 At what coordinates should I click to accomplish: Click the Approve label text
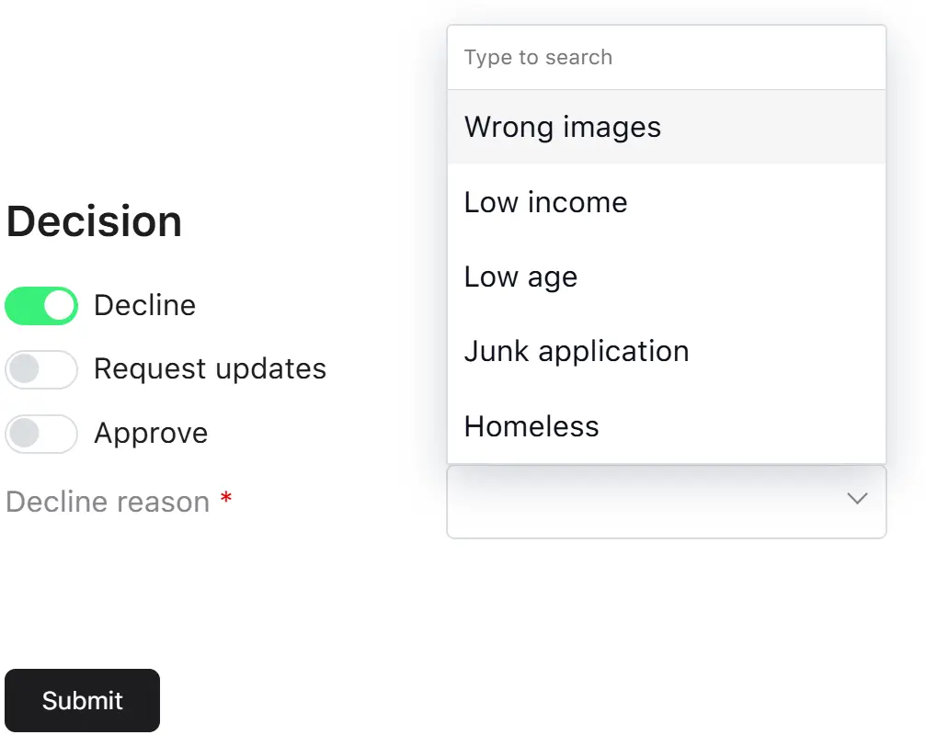pos(151,434)
